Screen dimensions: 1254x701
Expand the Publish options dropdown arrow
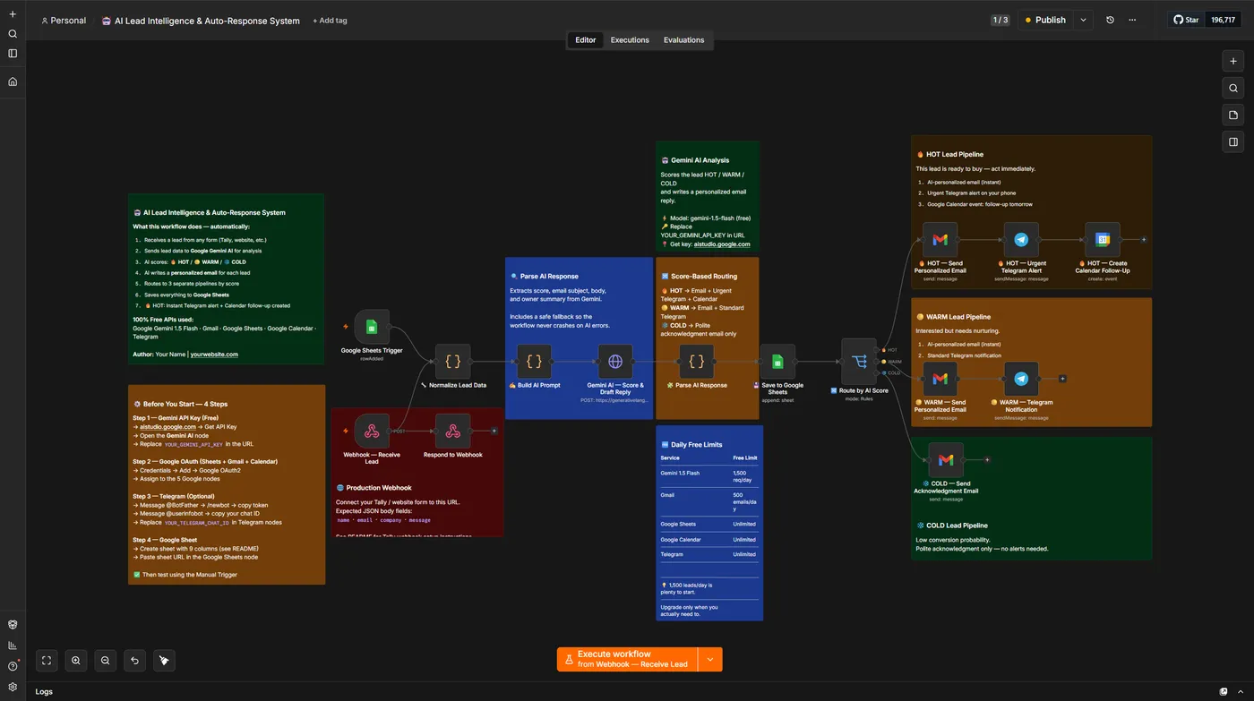(1083, 20)
